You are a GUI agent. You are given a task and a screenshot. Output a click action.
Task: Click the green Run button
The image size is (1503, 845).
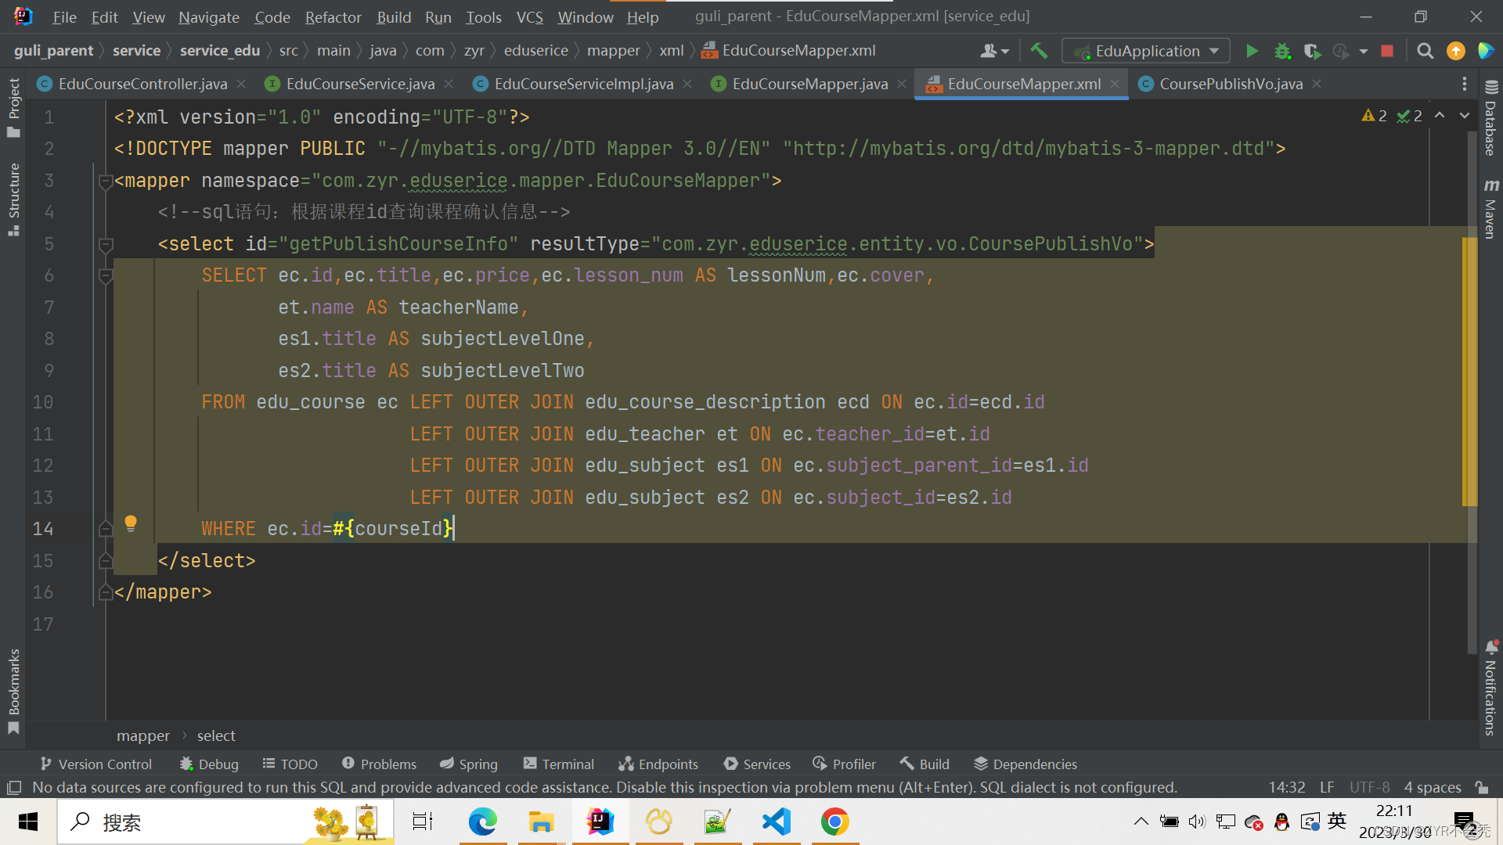pos(1252,51)
